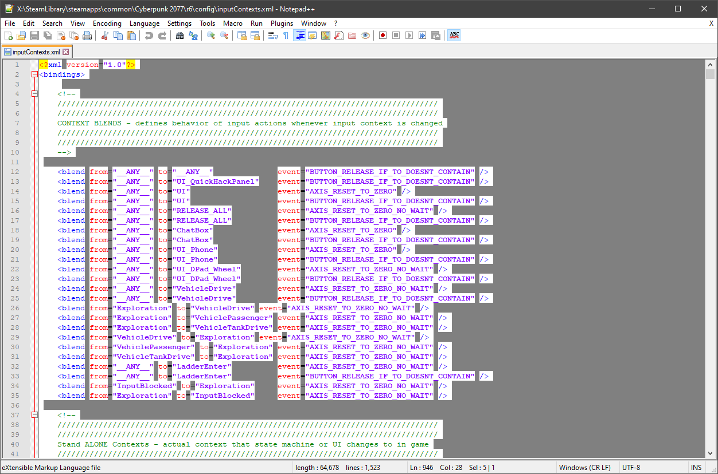Click the Undo arrow icon
The height and width of the screenshot is (474, 718).
point(149,35)
